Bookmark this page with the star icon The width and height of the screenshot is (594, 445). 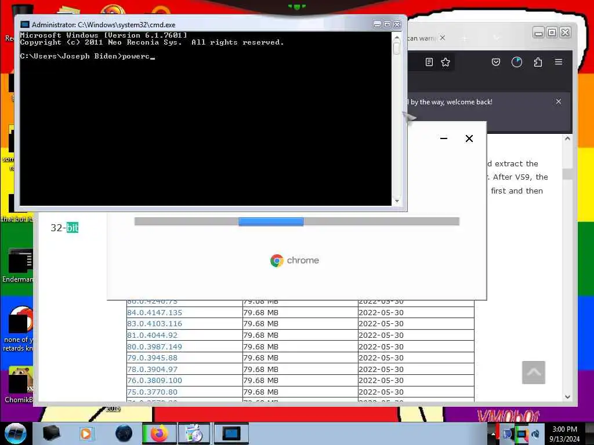coord(445,62)
